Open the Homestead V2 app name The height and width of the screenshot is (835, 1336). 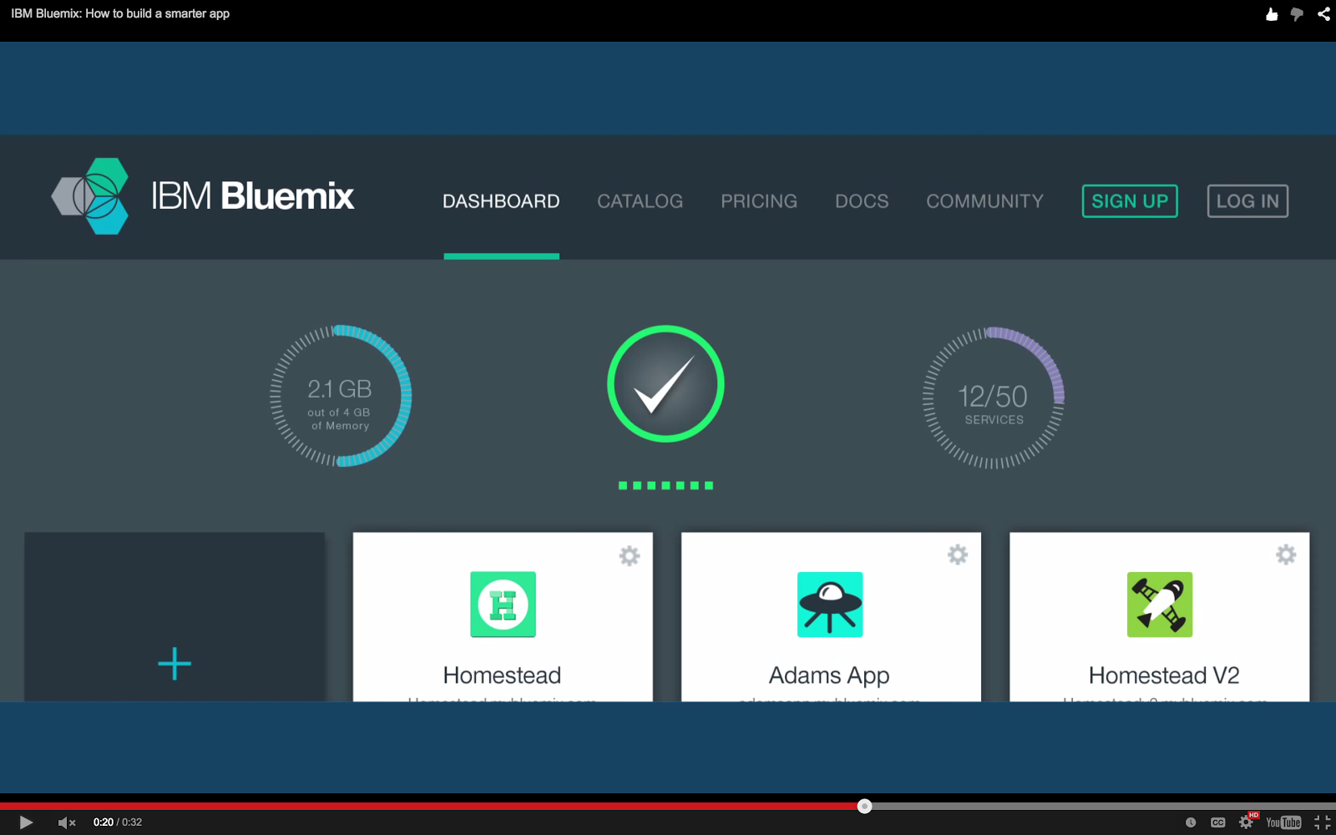1164,675
